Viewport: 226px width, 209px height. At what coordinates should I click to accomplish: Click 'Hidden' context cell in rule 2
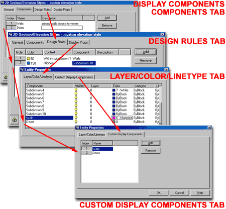49,63
